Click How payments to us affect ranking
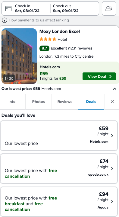The width and height of the screenshot is (119, 217). tap(39, 20)
